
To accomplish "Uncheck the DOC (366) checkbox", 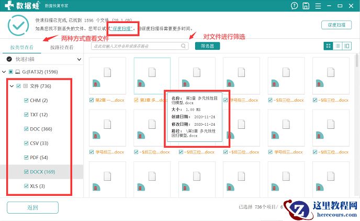I will (26, 129).
